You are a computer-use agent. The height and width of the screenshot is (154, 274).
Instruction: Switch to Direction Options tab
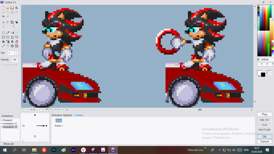point(62,115)
